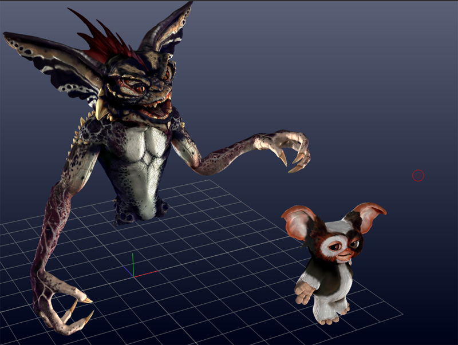Screen dimensions: 458x345
Task: Click the red circle marker in viewport
Action: pyautogui.click(x=418, y=176)
